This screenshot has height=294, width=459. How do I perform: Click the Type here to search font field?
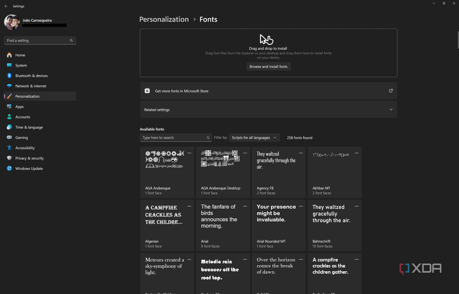[176, 138]
